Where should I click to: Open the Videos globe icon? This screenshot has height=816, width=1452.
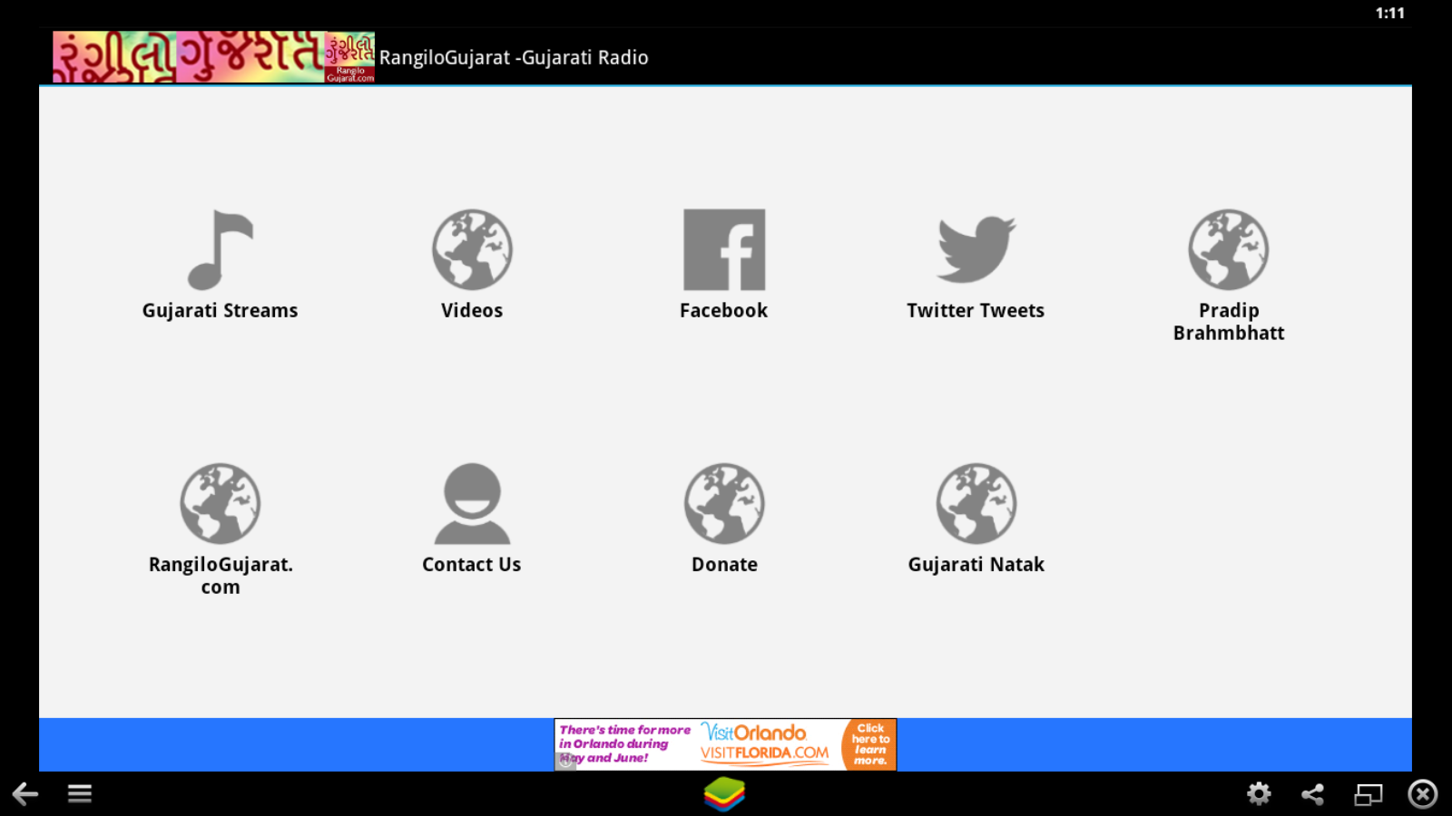tap(472, 250)
